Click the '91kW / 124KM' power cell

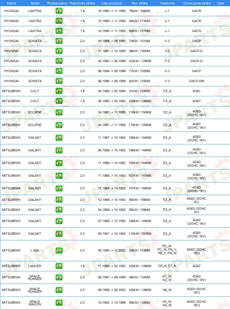pyautogui.click(x=139, y=91)
